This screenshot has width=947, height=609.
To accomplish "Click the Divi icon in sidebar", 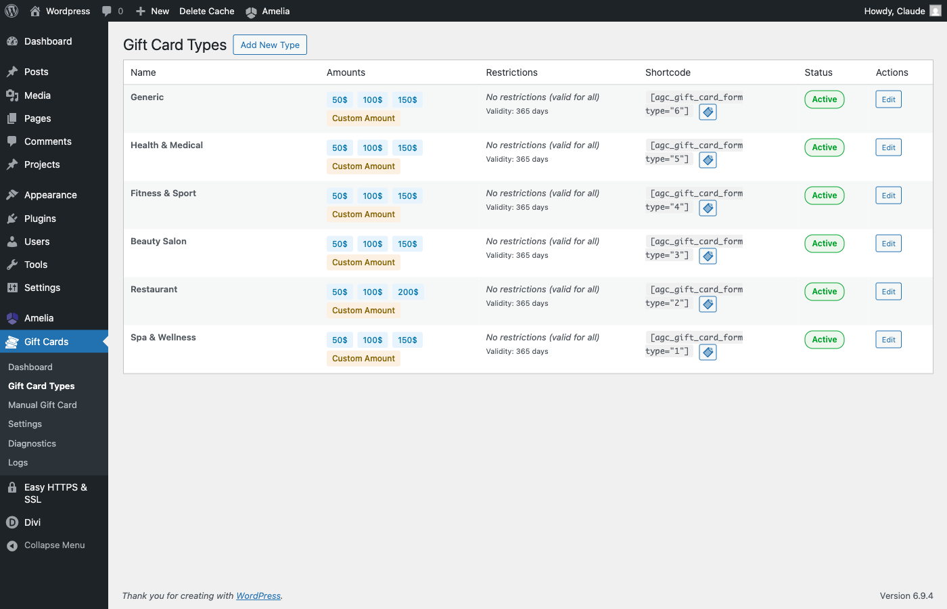I will pyautogui.click(x=12, y=522).
